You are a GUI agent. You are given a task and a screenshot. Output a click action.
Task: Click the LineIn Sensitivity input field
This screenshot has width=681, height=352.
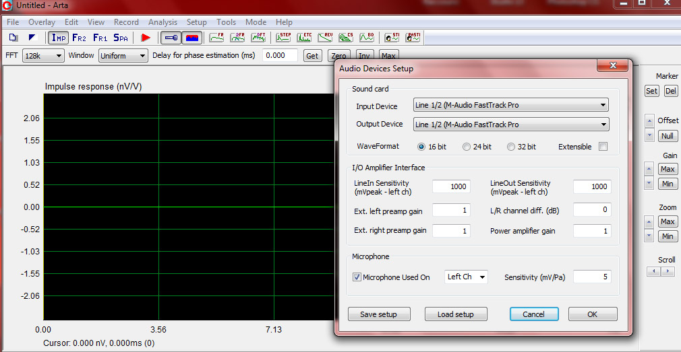[x=451, y=187]
